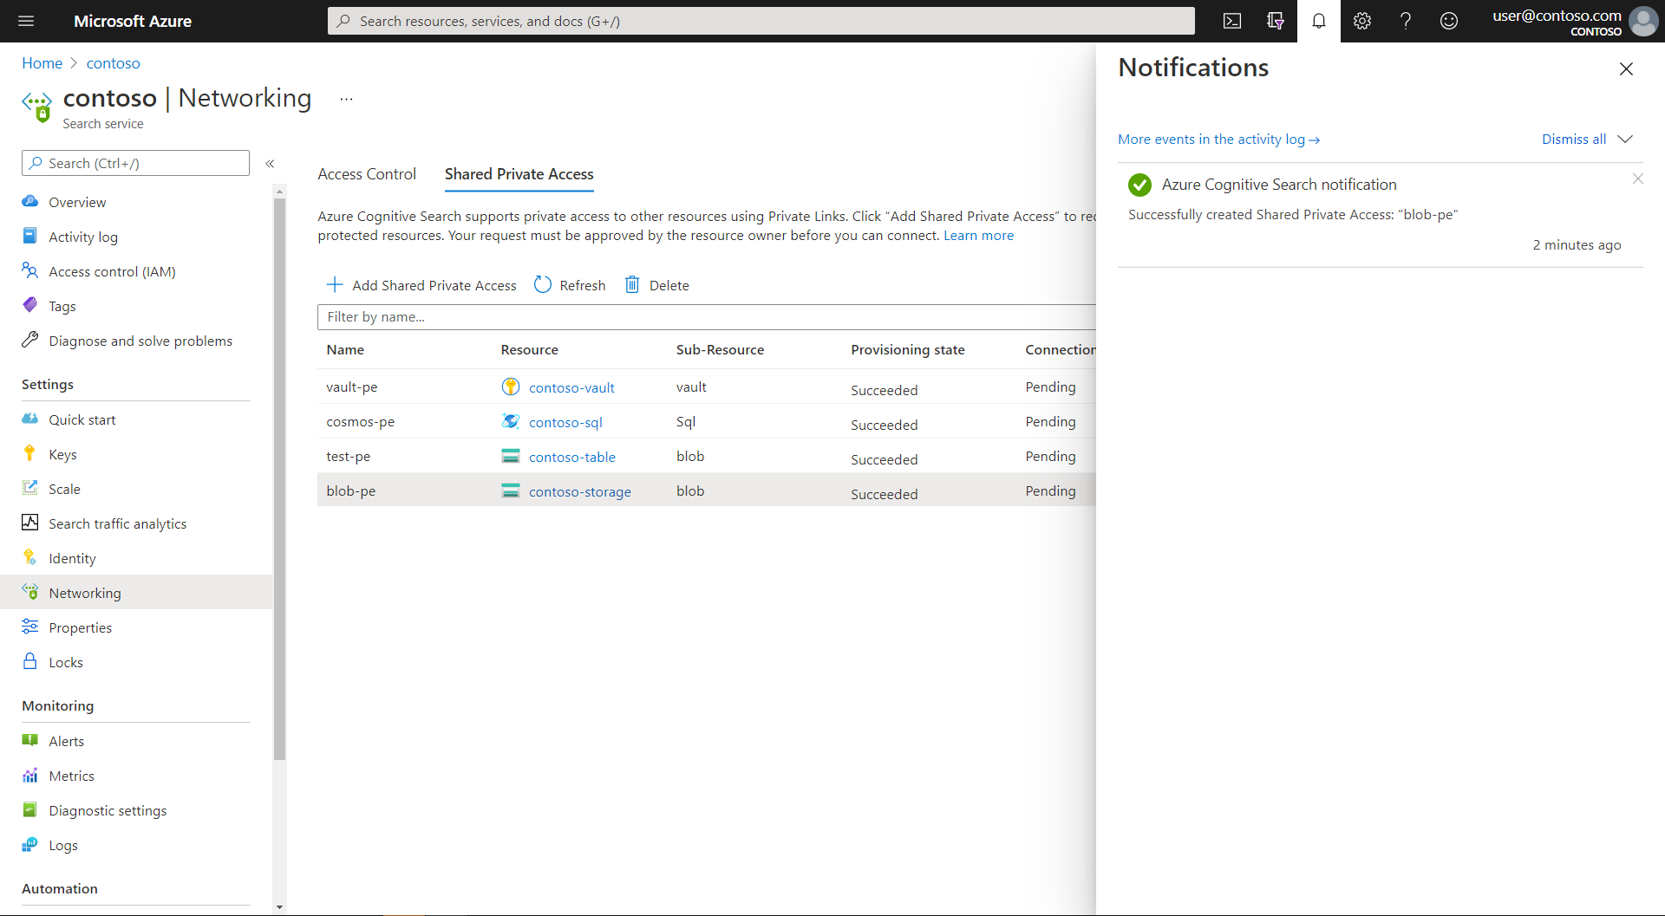Open the ellipsis more options menu

(346, 99)
